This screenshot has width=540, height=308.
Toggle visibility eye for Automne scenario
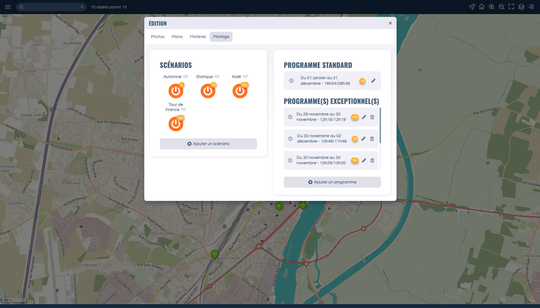pos(186,76)
